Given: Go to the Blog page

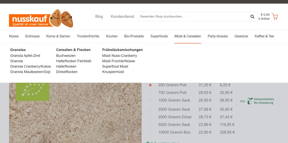Looking at the screenshot, I should [99, 17].
